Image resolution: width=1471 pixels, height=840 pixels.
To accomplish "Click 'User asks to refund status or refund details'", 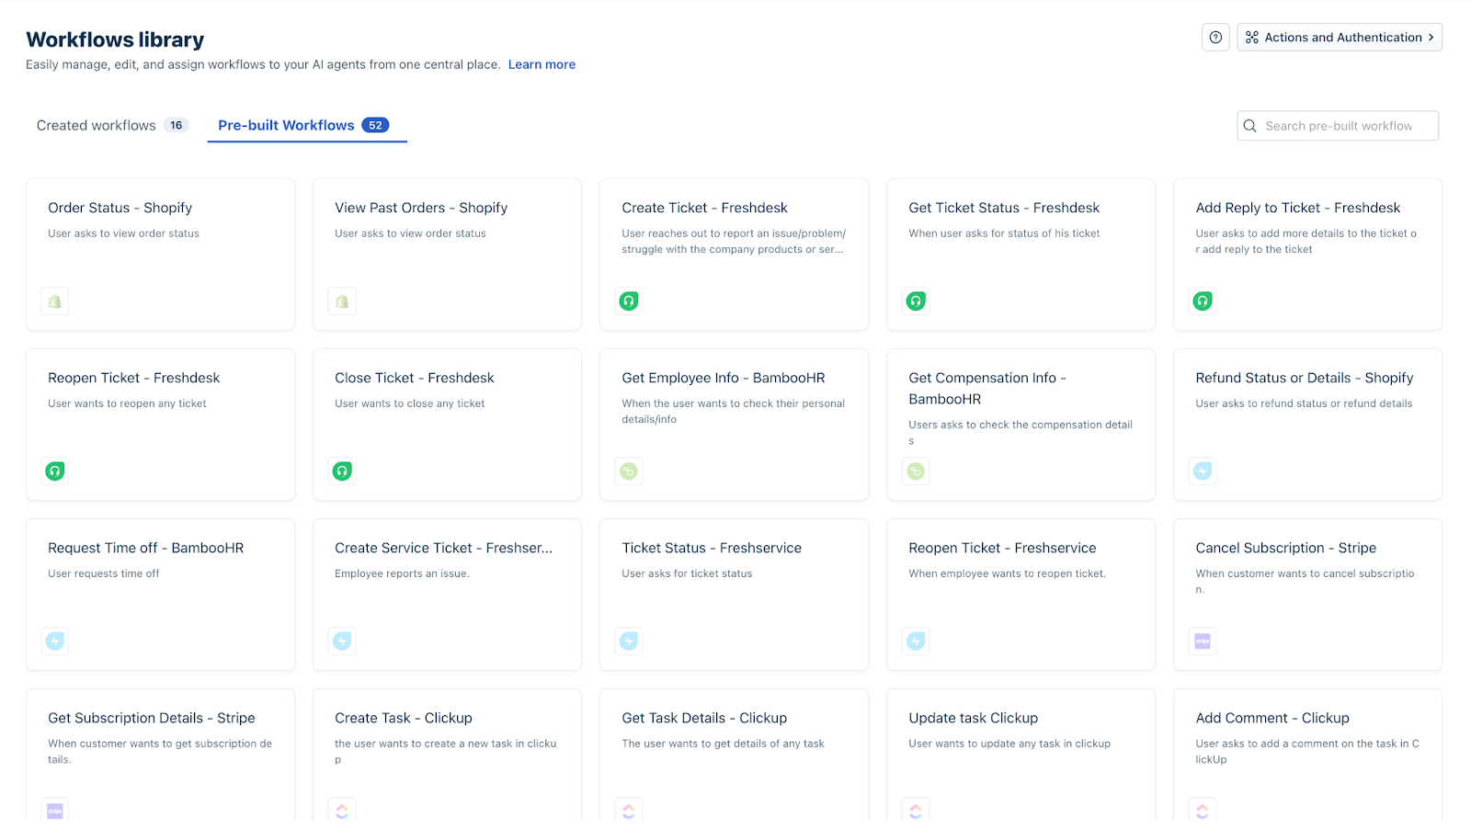I will click(1304, 403).
